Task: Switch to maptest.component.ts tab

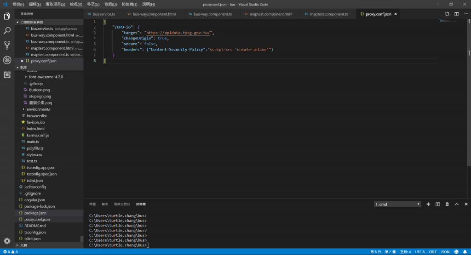Action: pos(328,14)
